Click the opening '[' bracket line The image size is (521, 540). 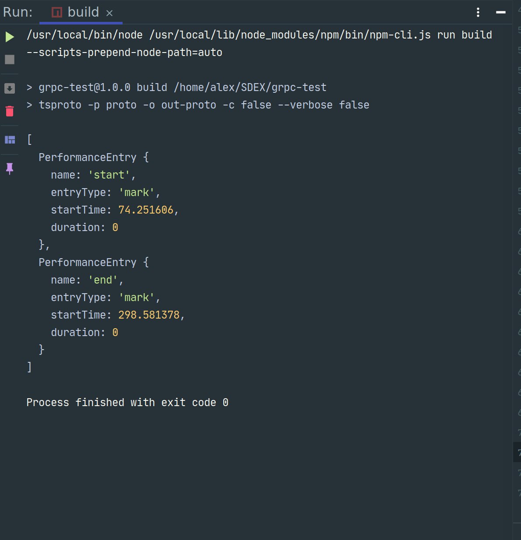(x=29, y=140)
